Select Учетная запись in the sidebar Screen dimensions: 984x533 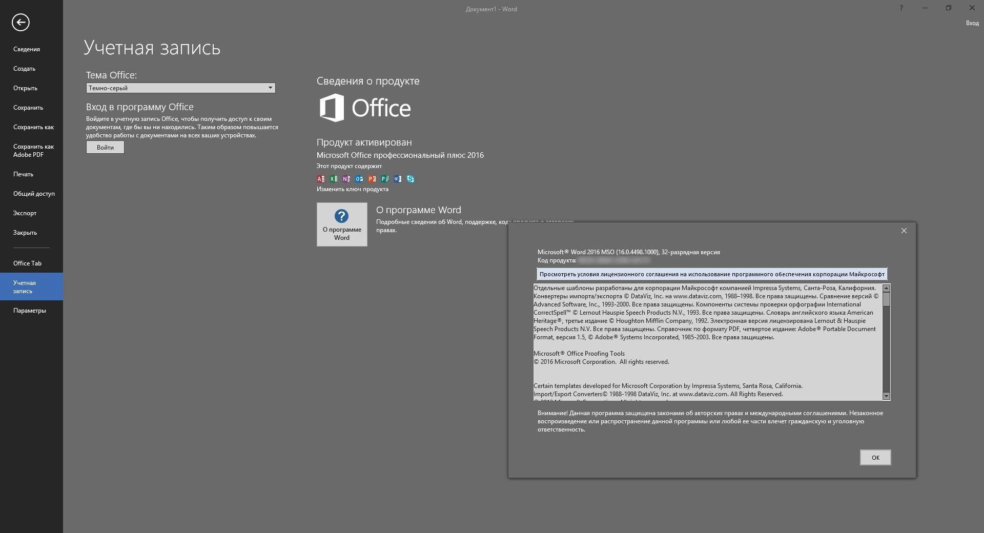[31, 286]
